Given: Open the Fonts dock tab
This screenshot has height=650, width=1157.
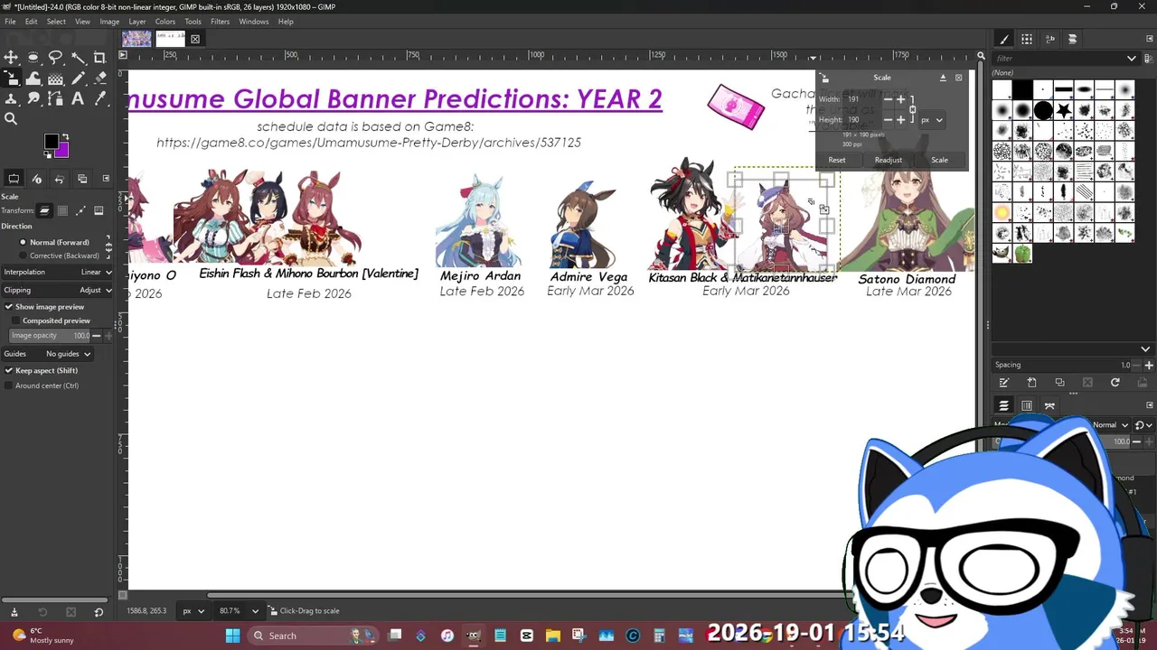Looking at the screenshot, I should tap(1049, 39).
